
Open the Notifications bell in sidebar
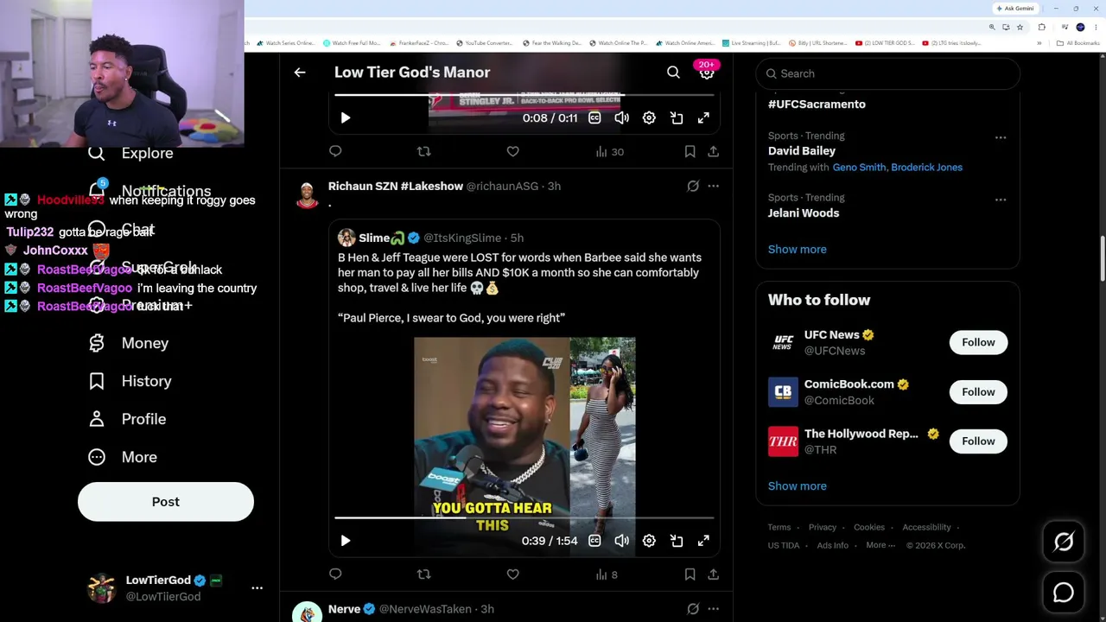[x=97, y=190]
